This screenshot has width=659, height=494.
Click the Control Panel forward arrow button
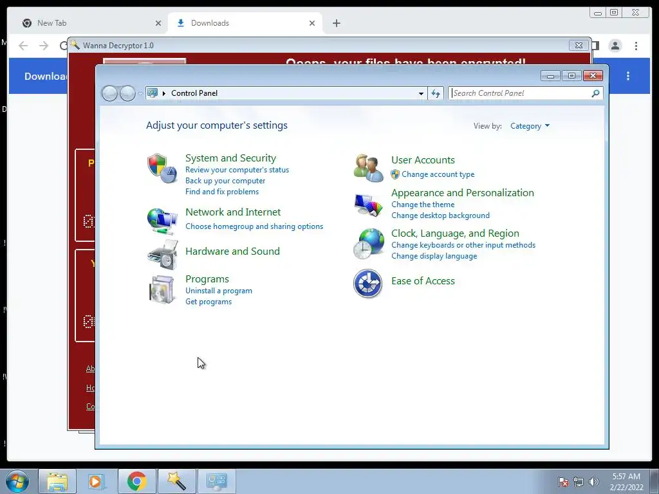[127, 93]
